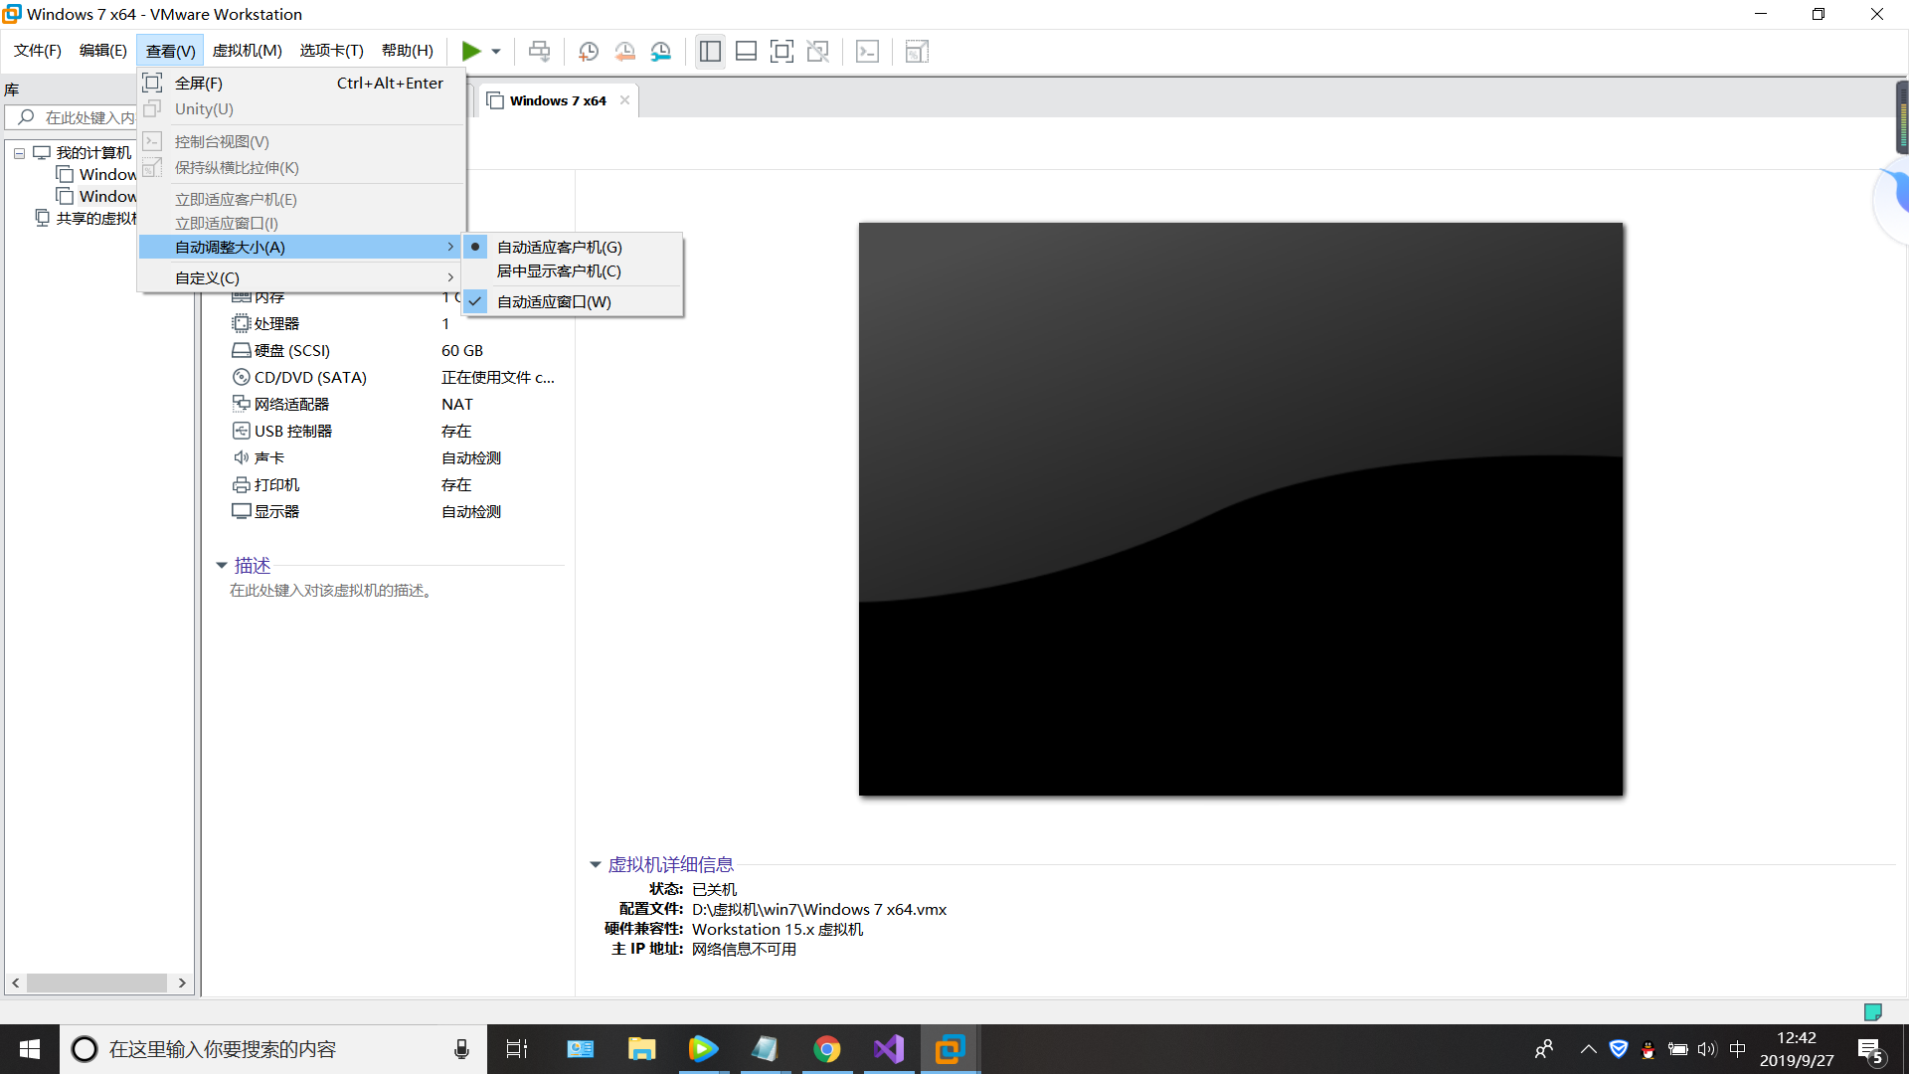Collapse the 虚拟机详细信息 section
This screenshot has width=1909, height=1074.
595,864
